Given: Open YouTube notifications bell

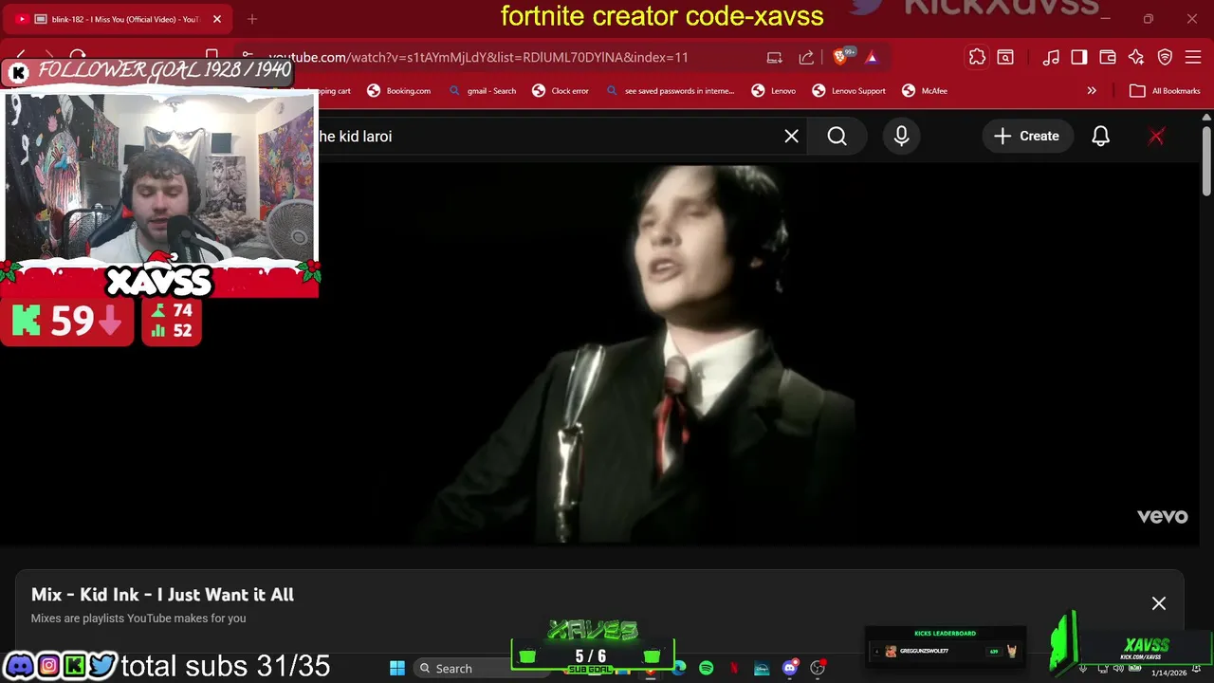Looking at the screenshot, I should pos(1100,137).
